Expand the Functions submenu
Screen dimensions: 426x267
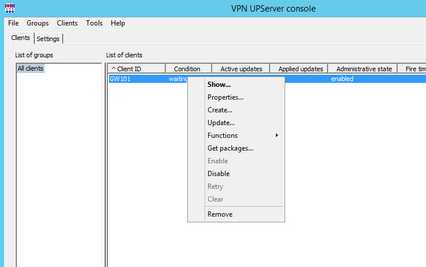(x=236, y=136)
